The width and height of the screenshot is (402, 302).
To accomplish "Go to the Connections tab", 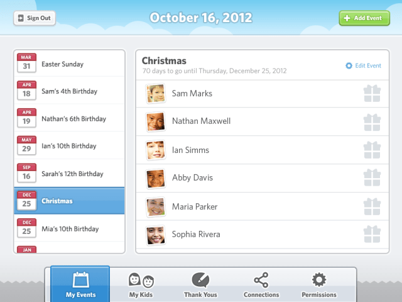I will [261, 284].
